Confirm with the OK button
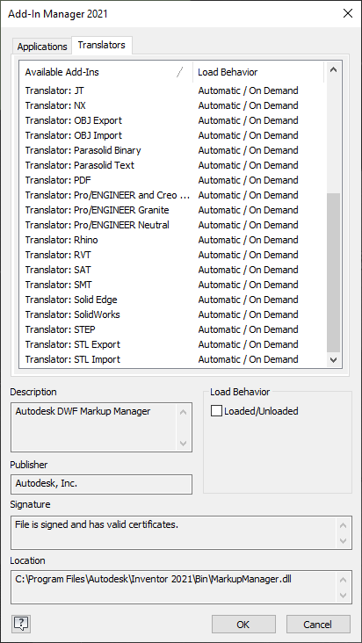Screen dimensions: 362x643 click(243, 625)
